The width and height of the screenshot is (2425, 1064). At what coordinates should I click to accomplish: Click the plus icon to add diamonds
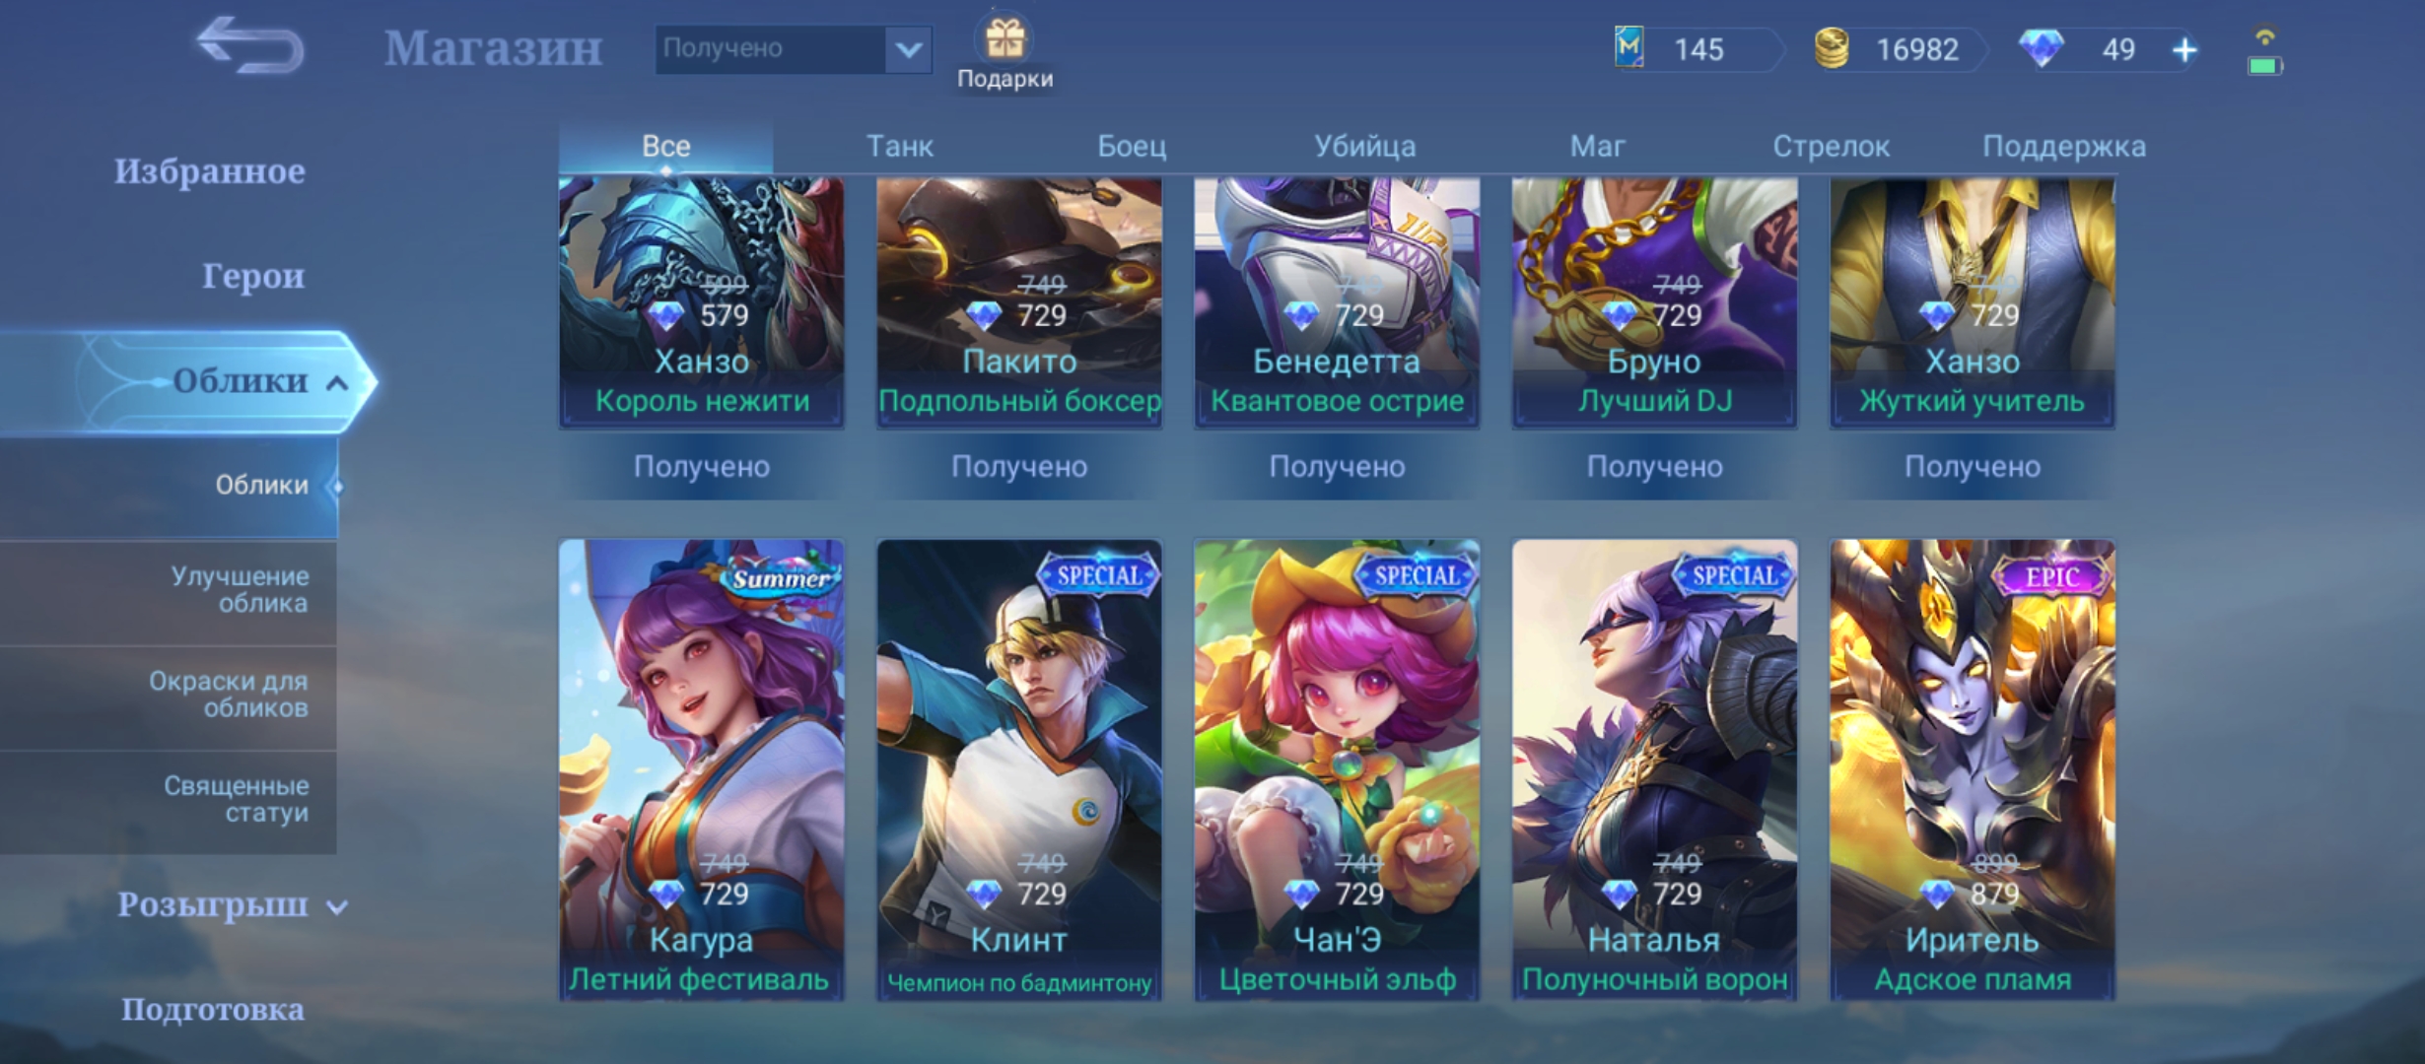pyautogui.click(x=2184, y=49)
